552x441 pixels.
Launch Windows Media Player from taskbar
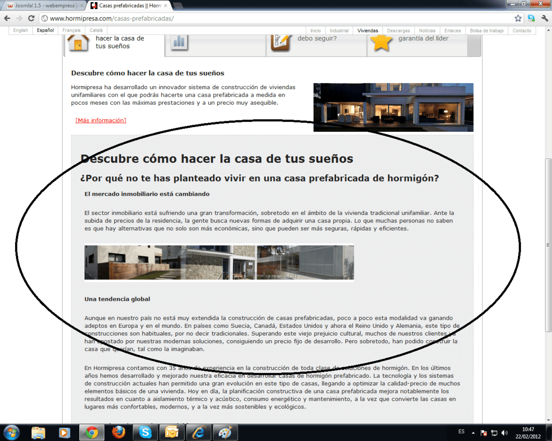(64, 432)
